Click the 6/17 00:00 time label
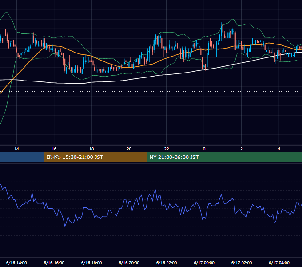Viewport: 302px width, 267px height. [x=204, y=263]
